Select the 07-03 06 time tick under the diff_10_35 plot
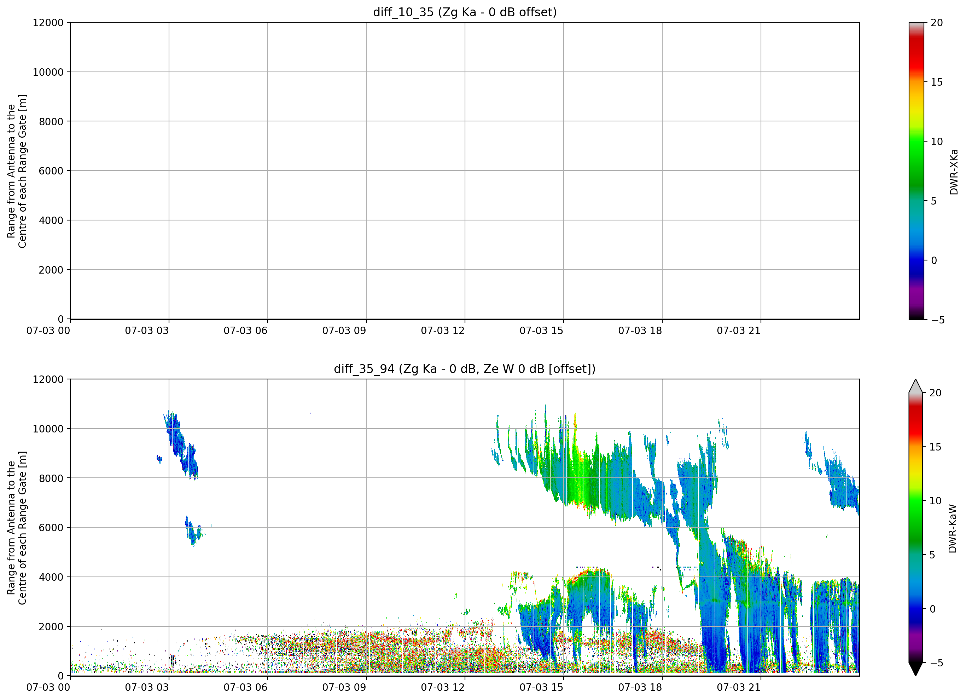 [246, 331]
